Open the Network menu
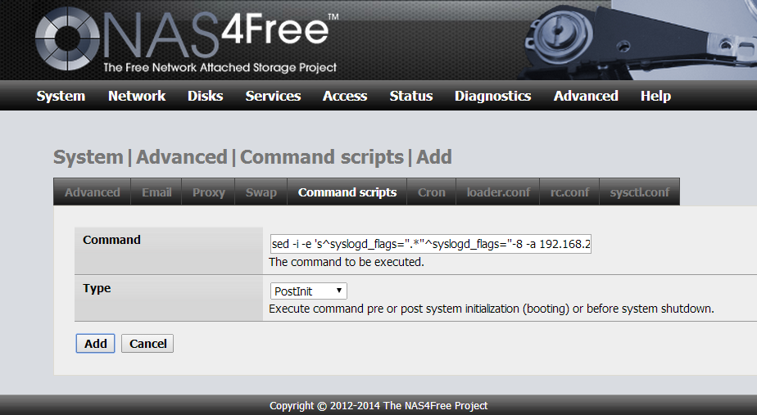 [137, 96]
